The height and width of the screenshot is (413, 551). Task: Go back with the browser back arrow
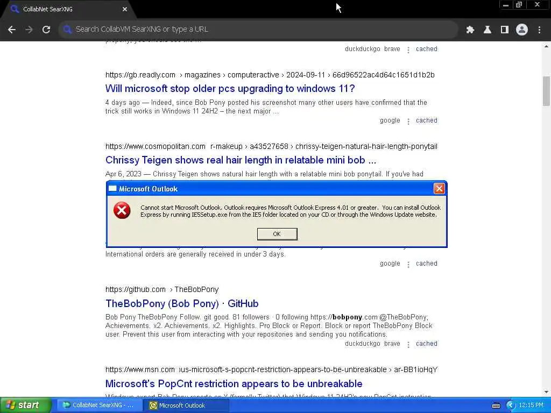(12, 30)
